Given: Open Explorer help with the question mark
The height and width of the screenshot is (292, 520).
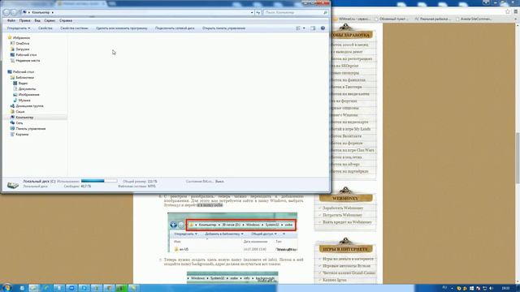Looking at the screenshot, I should 323,28.
